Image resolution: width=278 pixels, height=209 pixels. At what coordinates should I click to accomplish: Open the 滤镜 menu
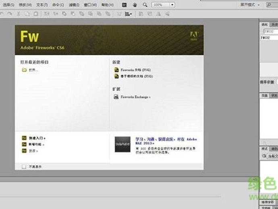74,5
